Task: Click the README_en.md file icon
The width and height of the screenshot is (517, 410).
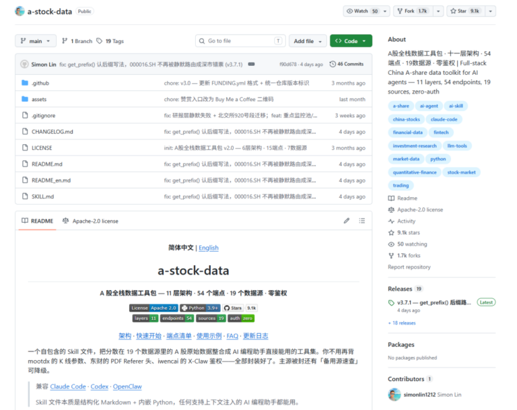Action: pos(25,180)
